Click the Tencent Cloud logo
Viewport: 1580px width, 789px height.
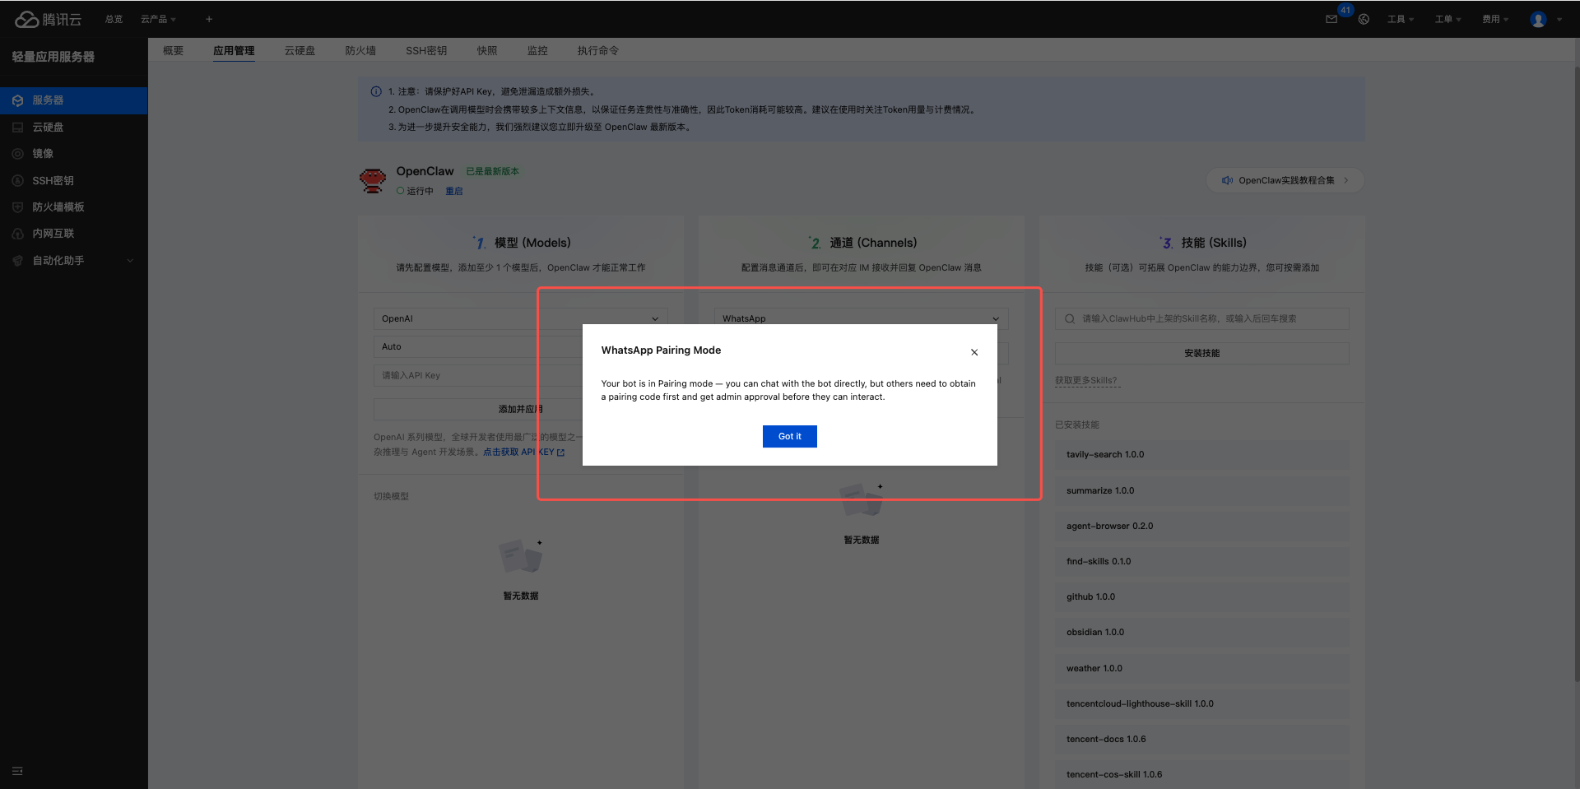[48, 19]
